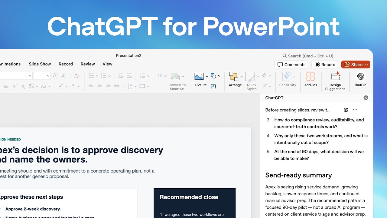Clear all formatting with the eraser A icon

(x=77, y=76)
